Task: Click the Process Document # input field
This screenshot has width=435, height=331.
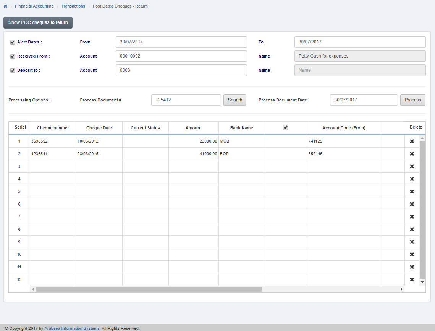Action: (186, 100)
